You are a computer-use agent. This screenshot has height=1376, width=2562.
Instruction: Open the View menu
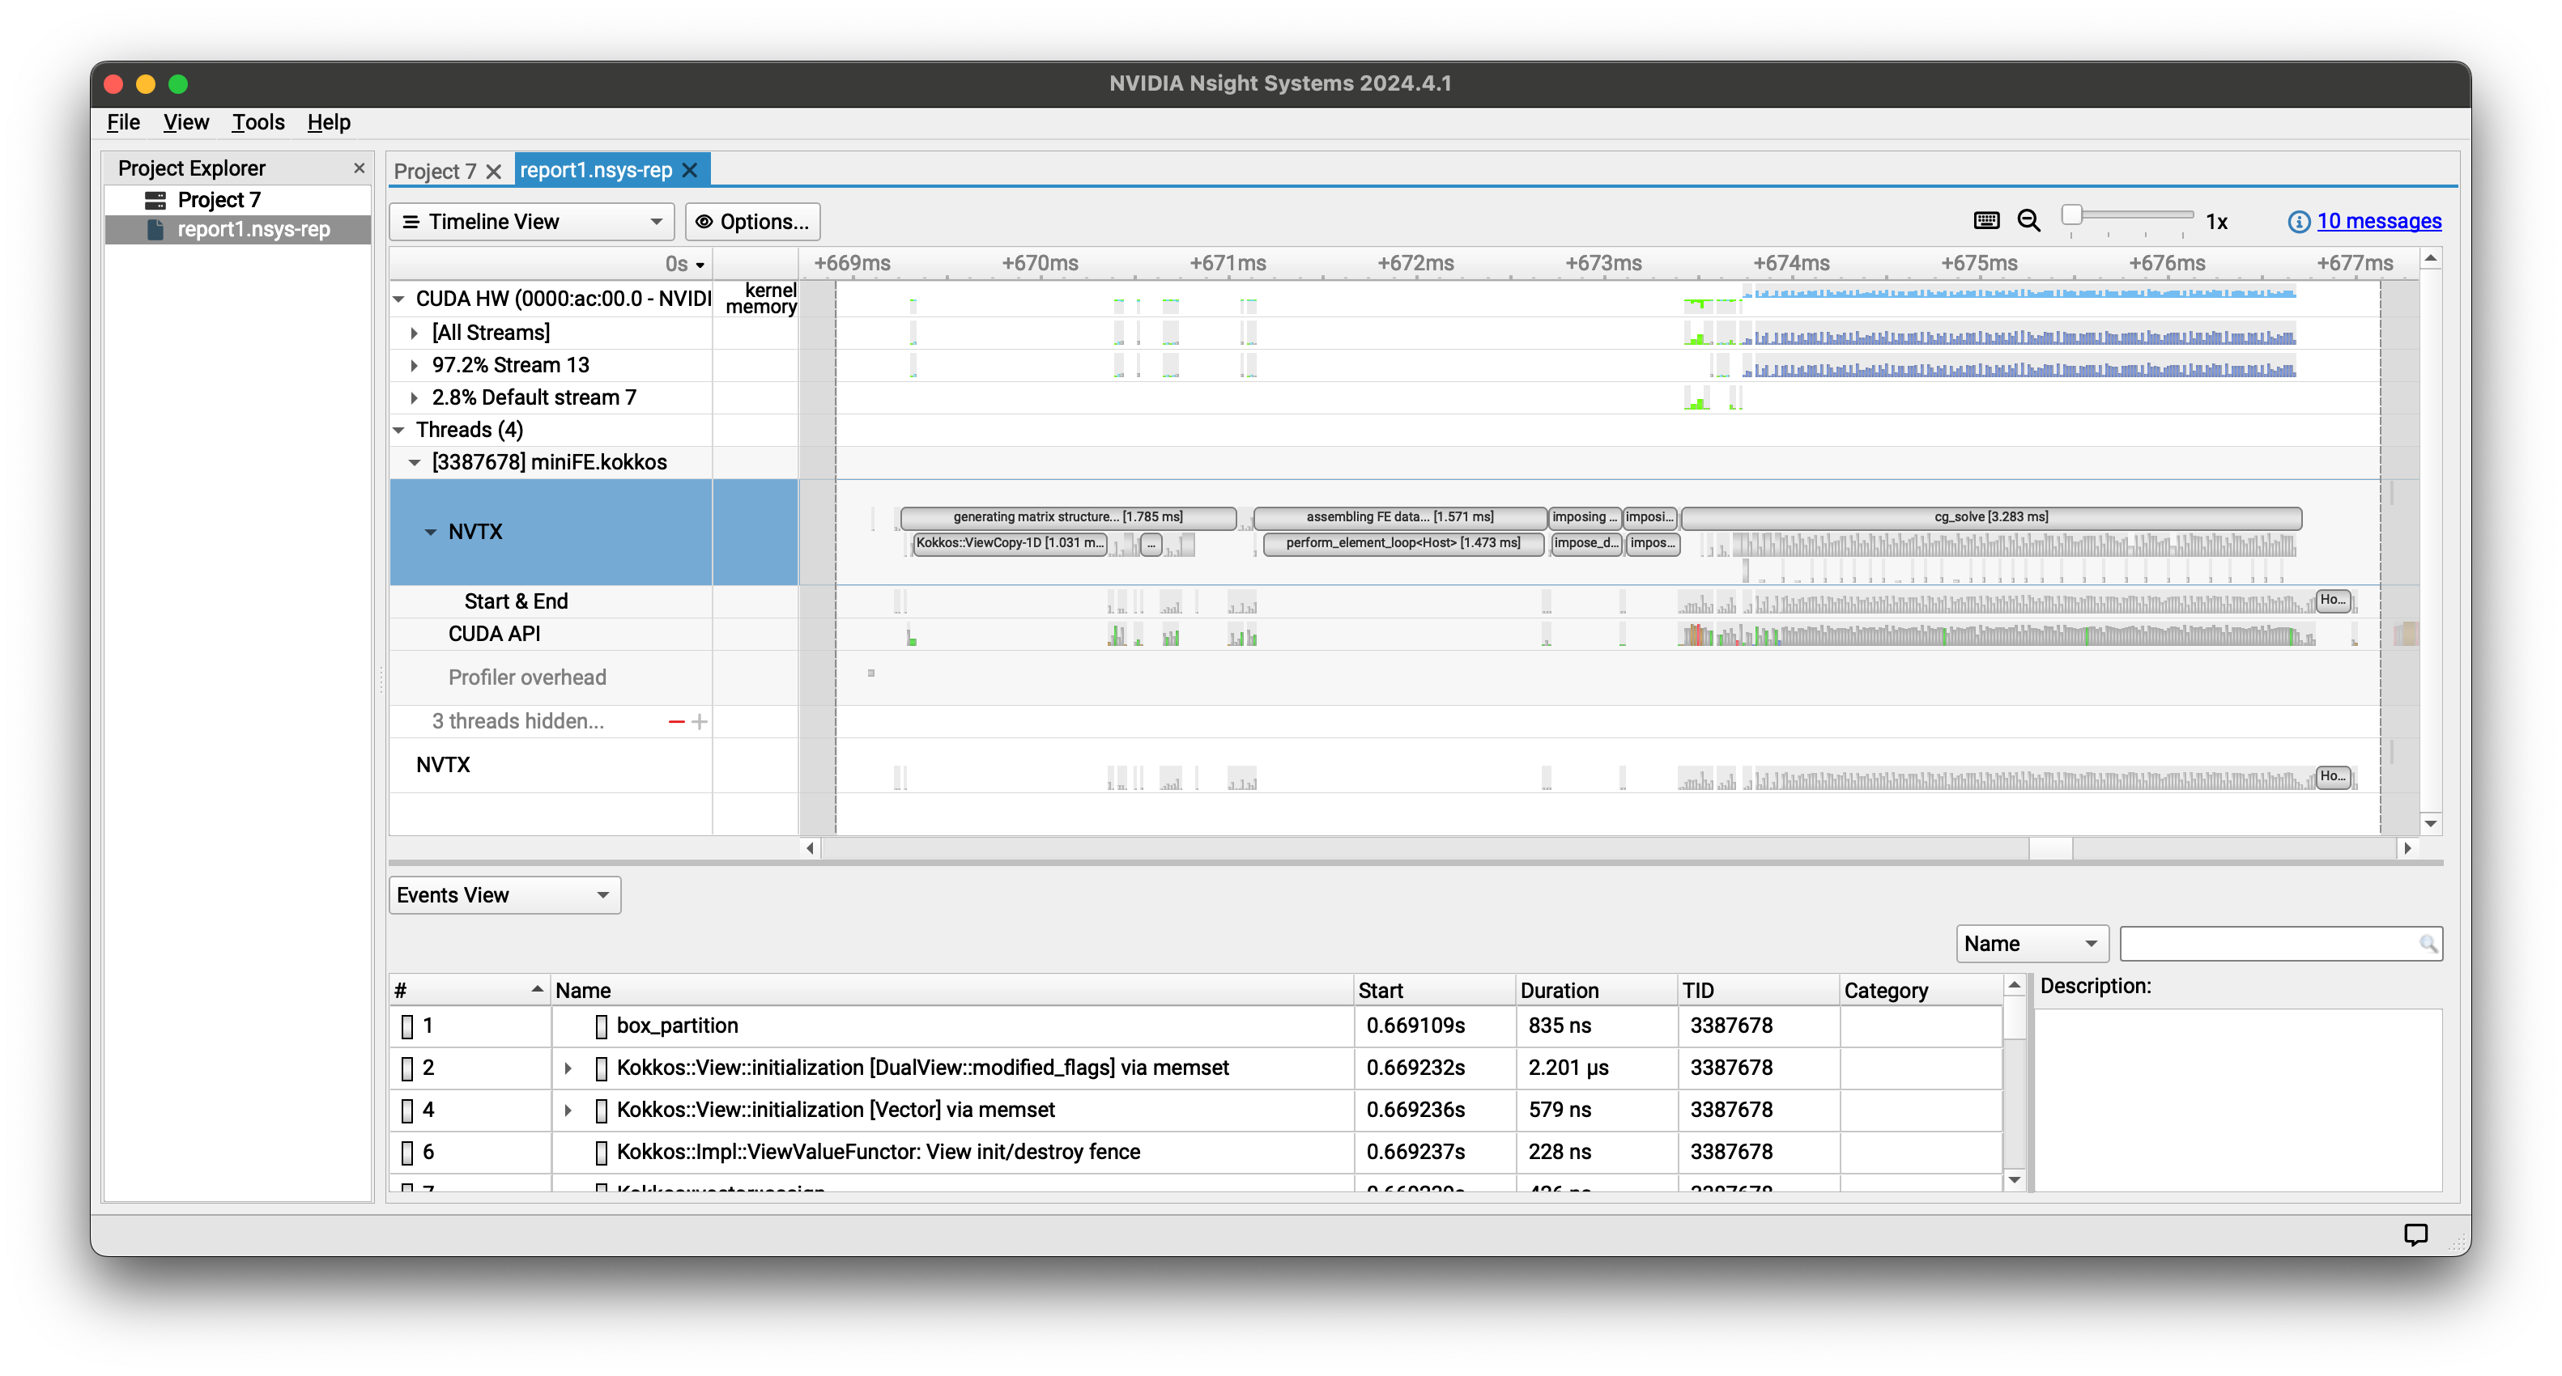click(186, 122)
